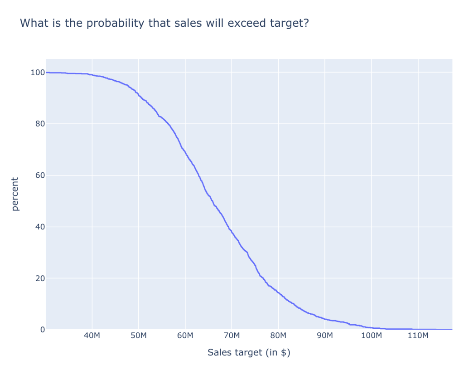This screenshot has width=464, height=370.
Task: Click the "percent" y-axis title
Action: (x=15, y=194)
